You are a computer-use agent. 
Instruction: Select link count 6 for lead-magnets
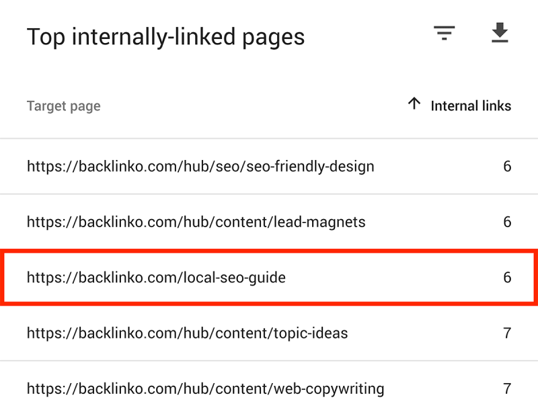point(507,222)
